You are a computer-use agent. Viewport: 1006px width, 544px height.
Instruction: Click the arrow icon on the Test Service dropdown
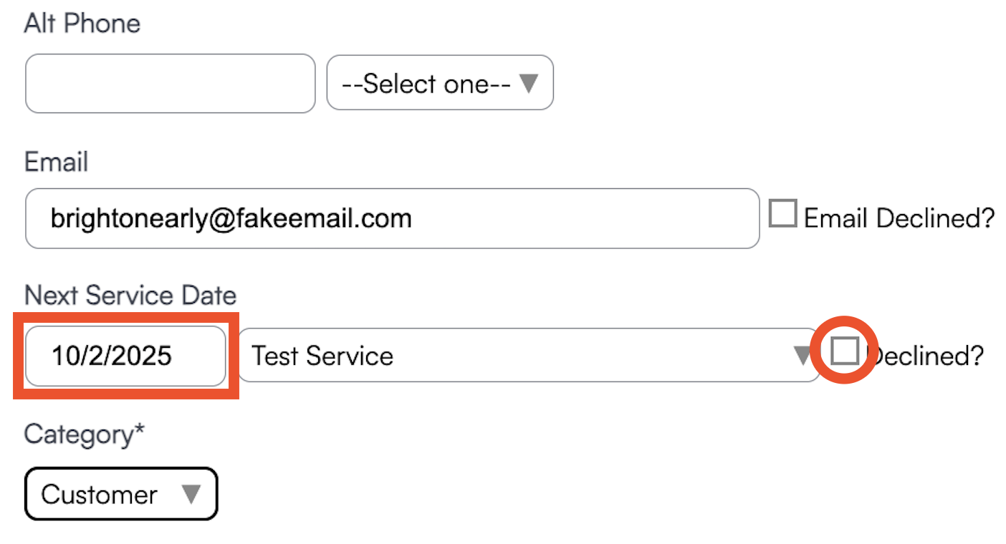[803, 355]
